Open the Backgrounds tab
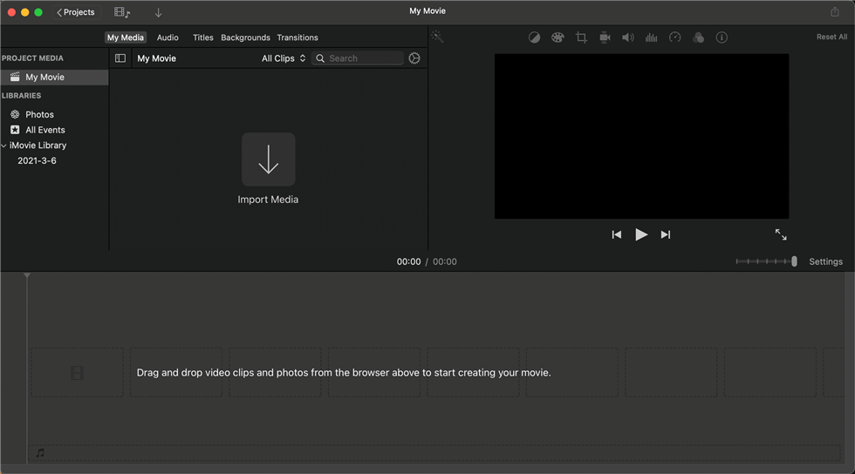Viewport: 855px width, 474px height. coord(245,37)
